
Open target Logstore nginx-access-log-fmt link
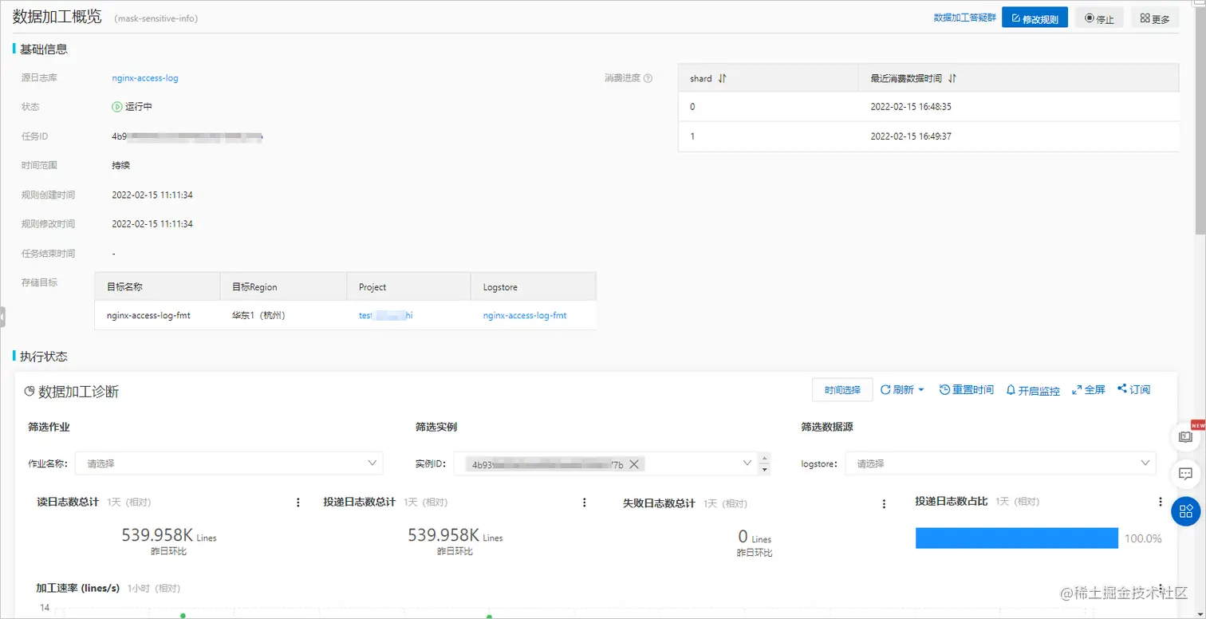(x=525, y=316)
